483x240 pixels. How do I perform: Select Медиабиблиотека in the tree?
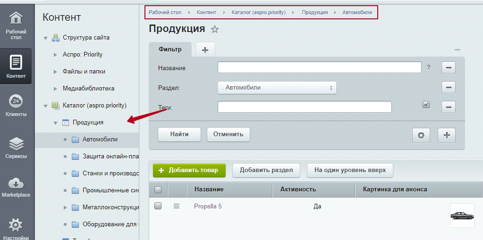click(88, 89)
